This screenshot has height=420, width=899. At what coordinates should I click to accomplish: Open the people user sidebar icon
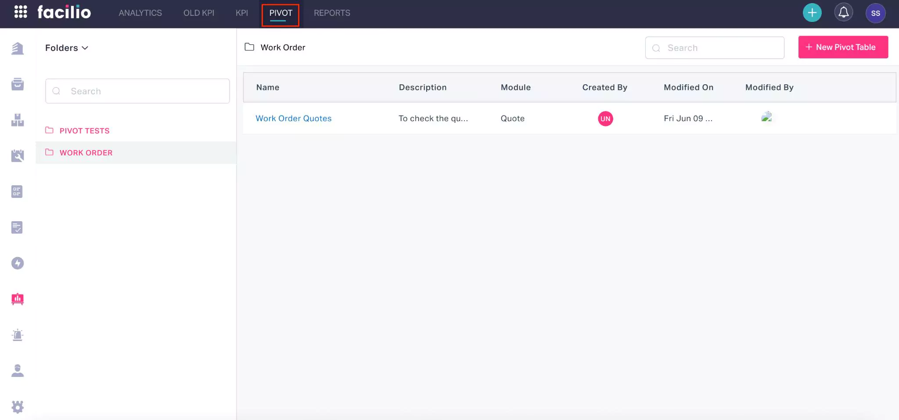(18, 371)
